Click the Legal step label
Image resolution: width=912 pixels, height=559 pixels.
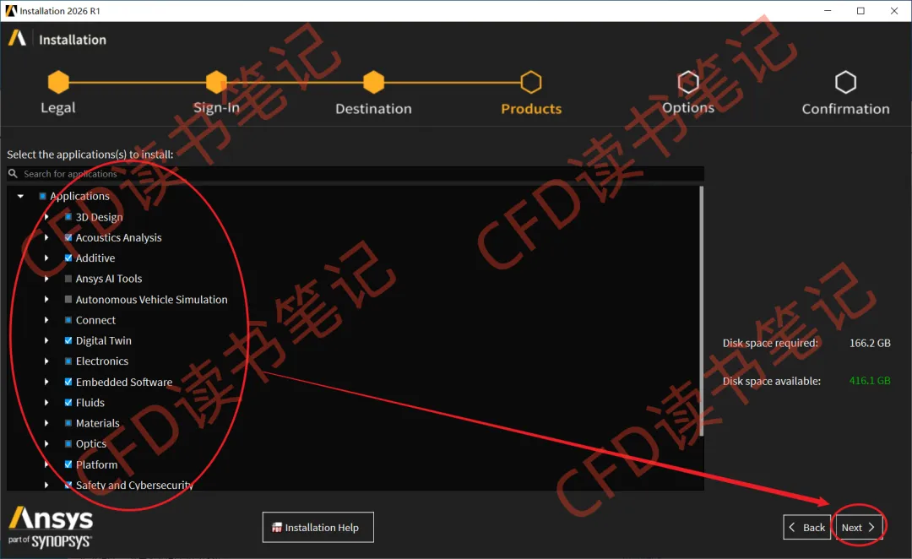coord(58,107)
